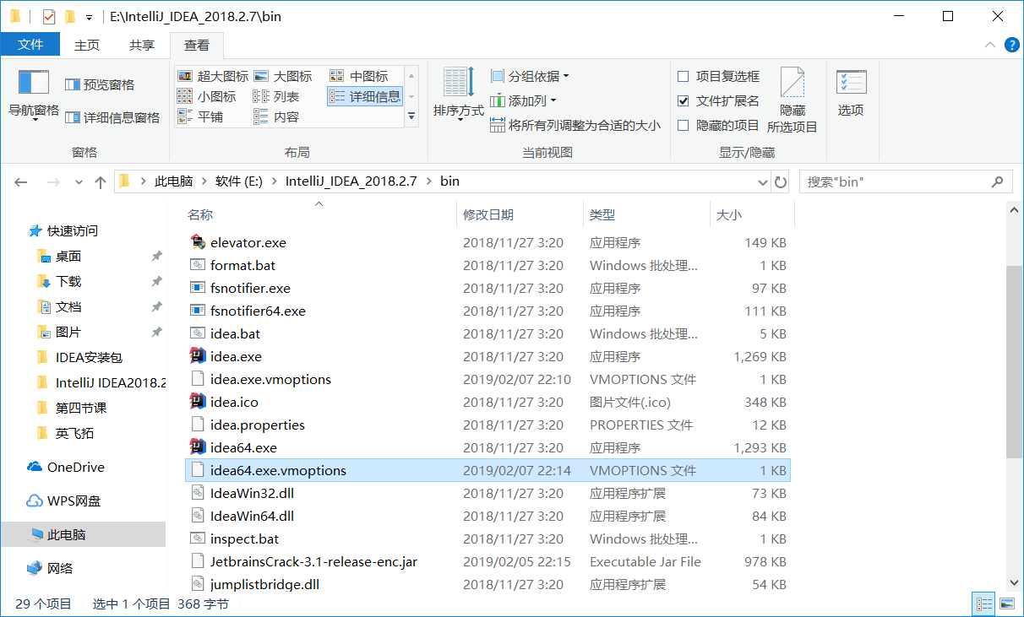
Task: Navigate to IntelliJ_IDEA_2018.2.7 in address bar
Action: 351,181
